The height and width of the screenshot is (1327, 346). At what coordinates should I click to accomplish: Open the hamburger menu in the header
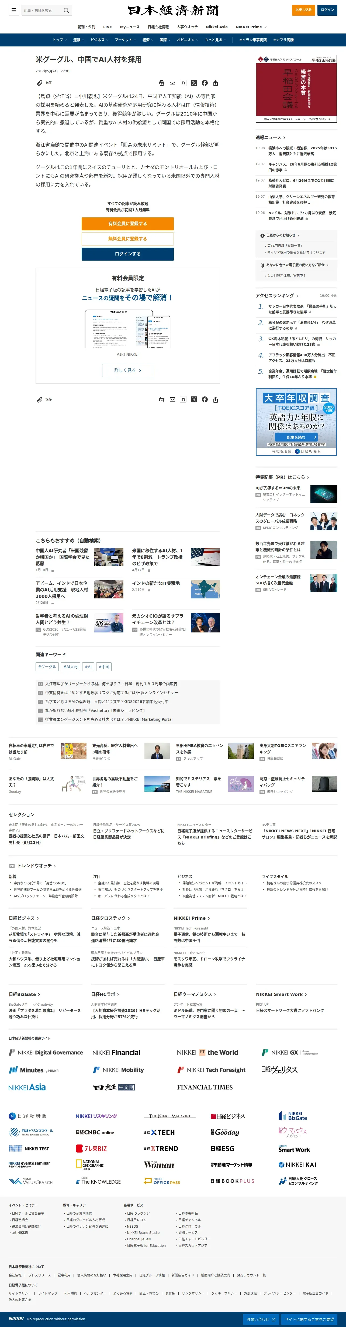point(14,10)
